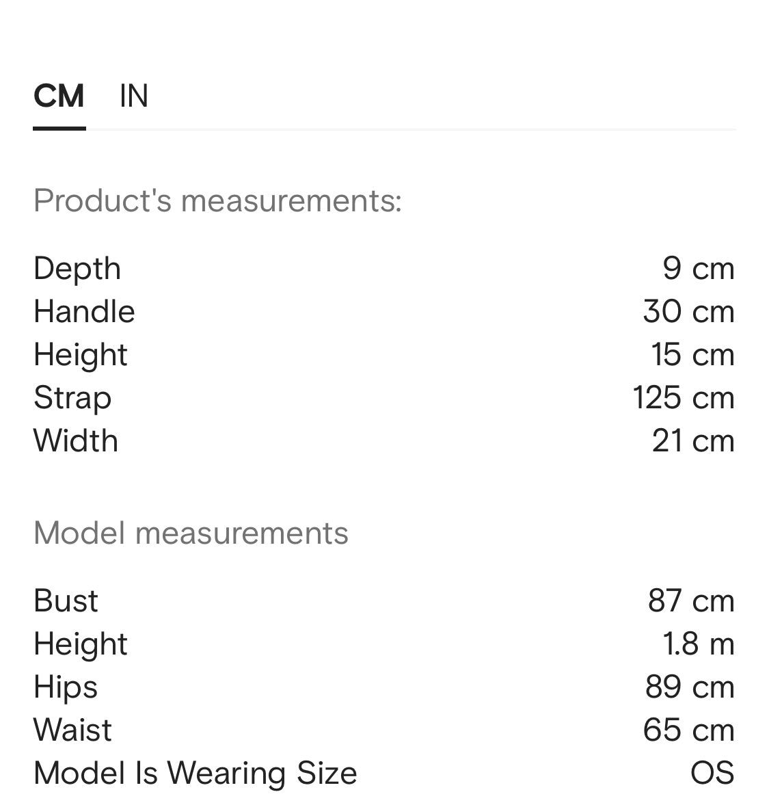Click the 30 cm handle value

[688, 311]
